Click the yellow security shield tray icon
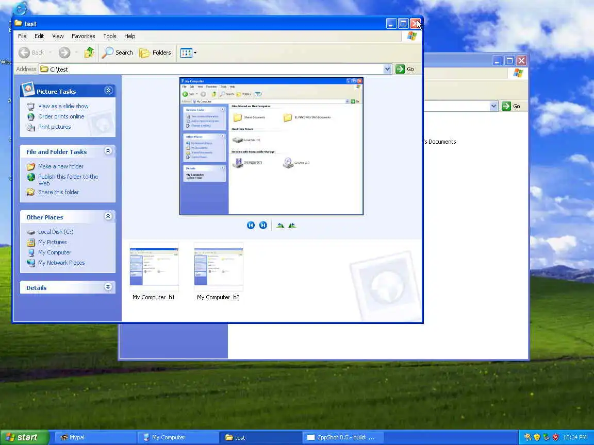 tap(537, 437)
